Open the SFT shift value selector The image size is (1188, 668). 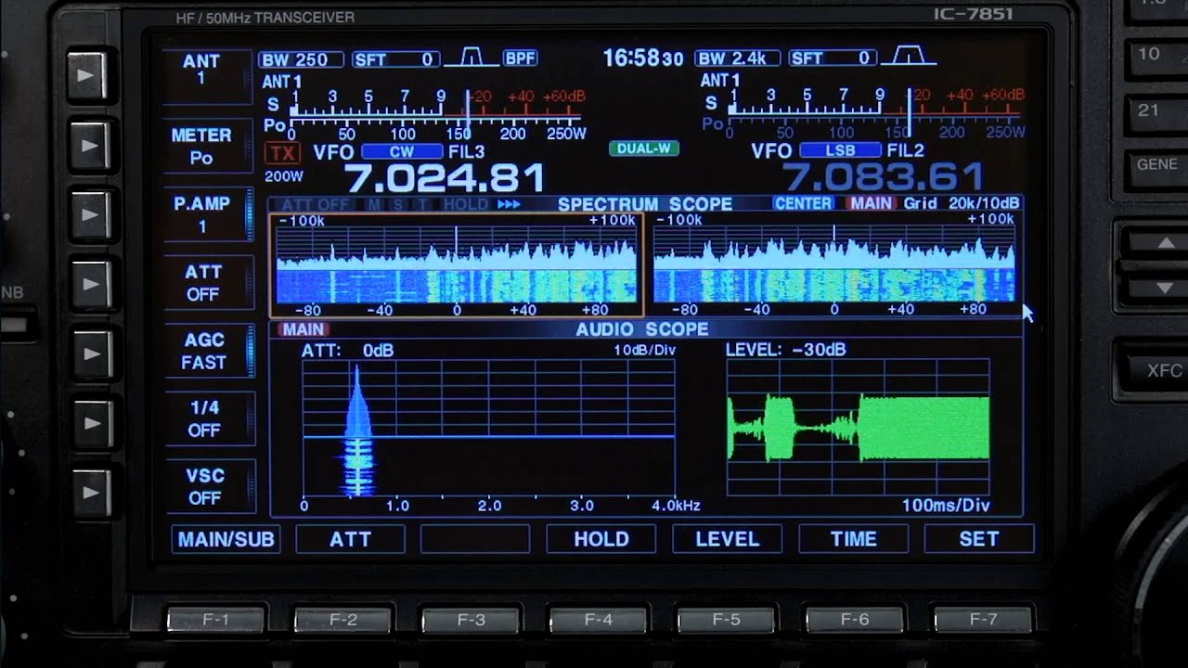[394, 58]
